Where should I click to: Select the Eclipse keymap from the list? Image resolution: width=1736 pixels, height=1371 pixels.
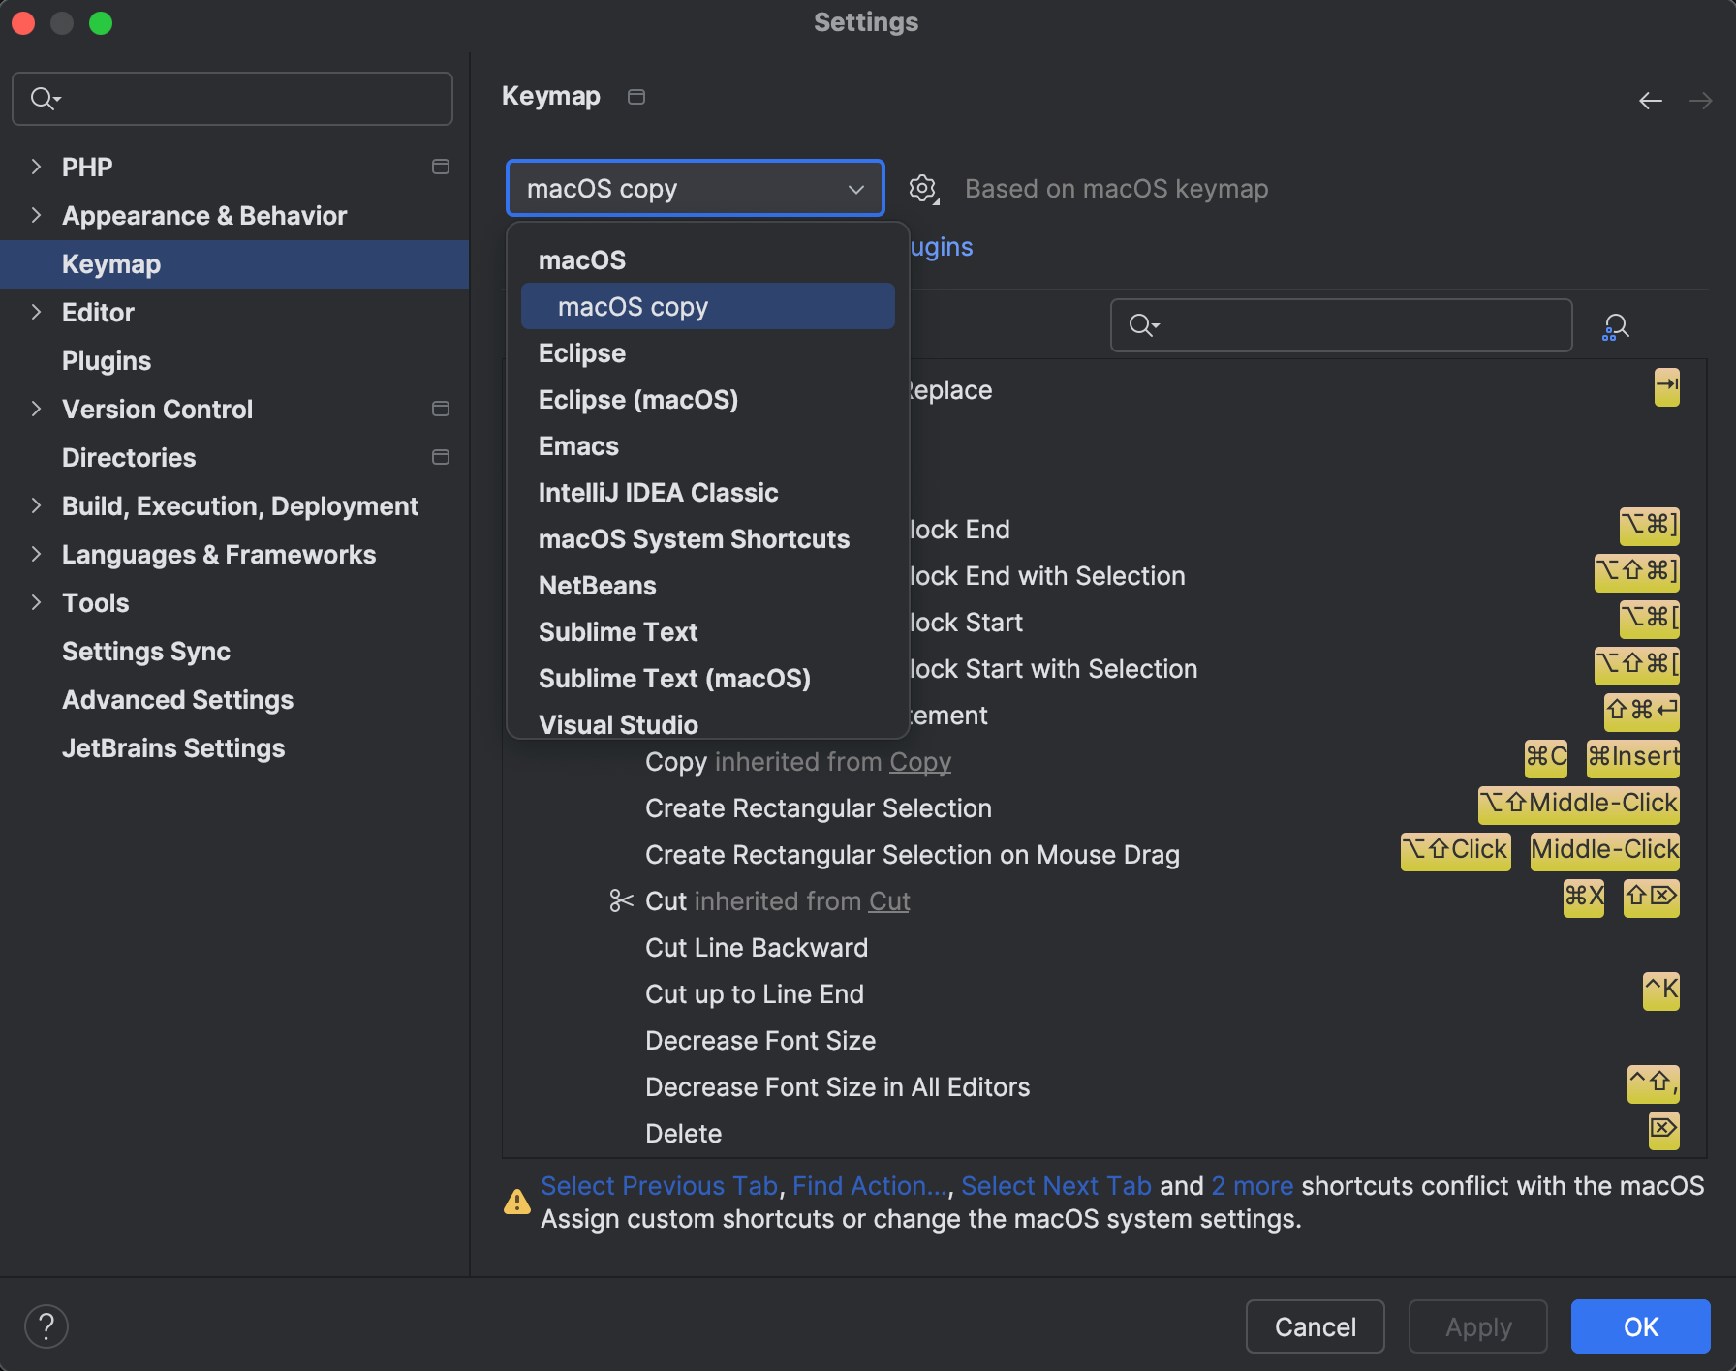click(x=581, y=352)
